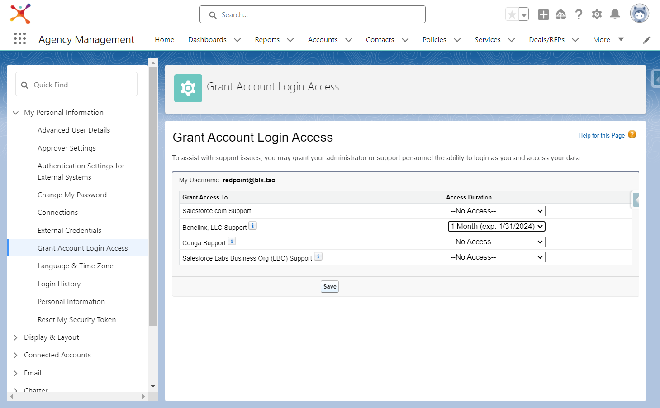Collapse the My Personal Information section
Screen dimensions: 660x408
(16, 113)
